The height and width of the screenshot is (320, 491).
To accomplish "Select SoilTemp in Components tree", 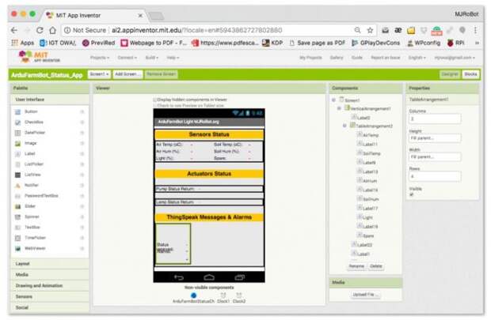I will [x=371, y=153].
